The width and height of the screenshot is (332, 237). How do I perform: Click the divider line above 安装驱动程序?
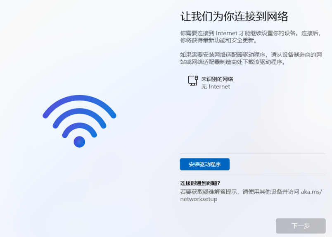pos(253,153)
